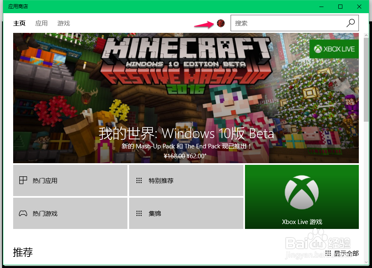Switch to the 游戏 tab
Image resolution: width=372 pixels, height=268 pixels.
pyautogui.click(x=64, y=23)
